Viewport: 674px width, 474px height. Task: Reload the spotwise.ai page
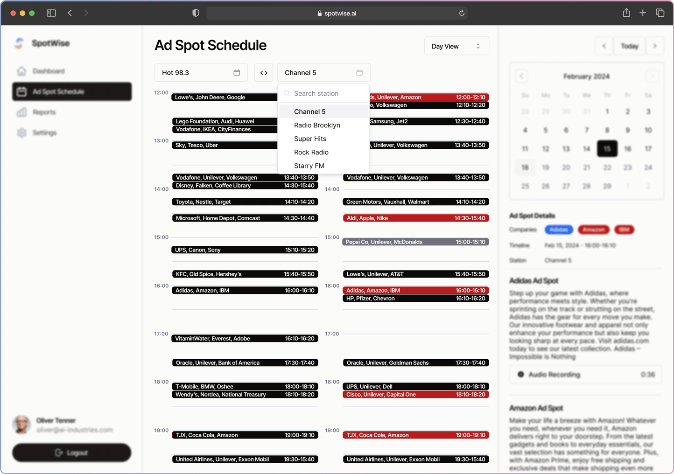(462, 13)
